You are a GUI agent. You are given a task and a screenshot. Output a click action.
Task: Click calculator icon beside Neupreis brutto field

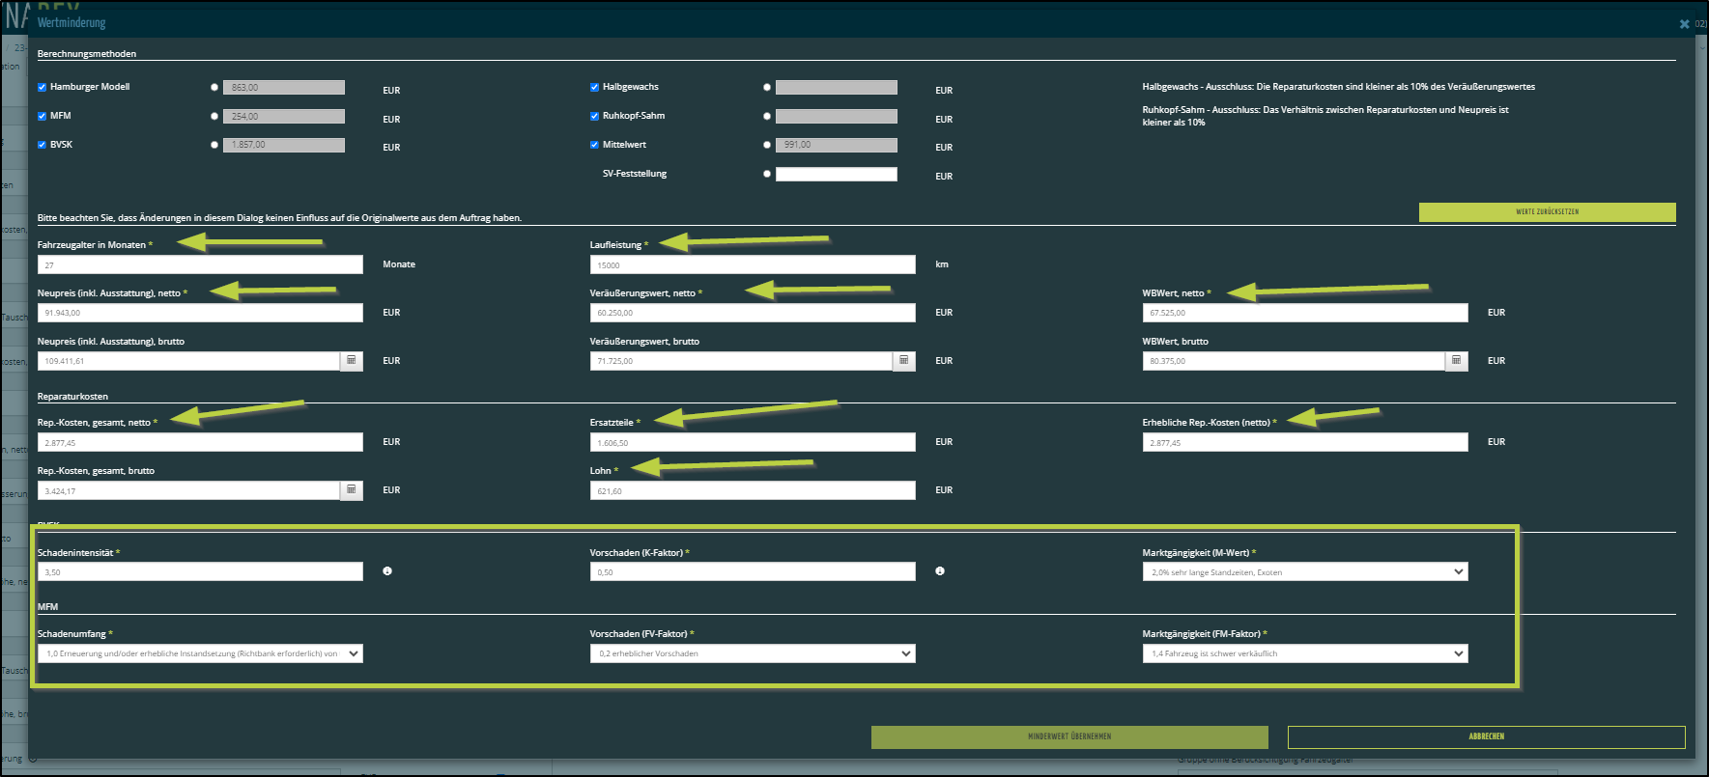(352, 360)
